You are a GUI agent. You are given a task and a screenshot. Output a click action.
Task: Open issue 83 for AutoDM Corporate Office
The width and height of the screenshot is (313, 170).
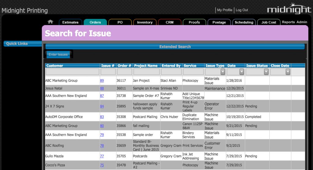(102, 117)
